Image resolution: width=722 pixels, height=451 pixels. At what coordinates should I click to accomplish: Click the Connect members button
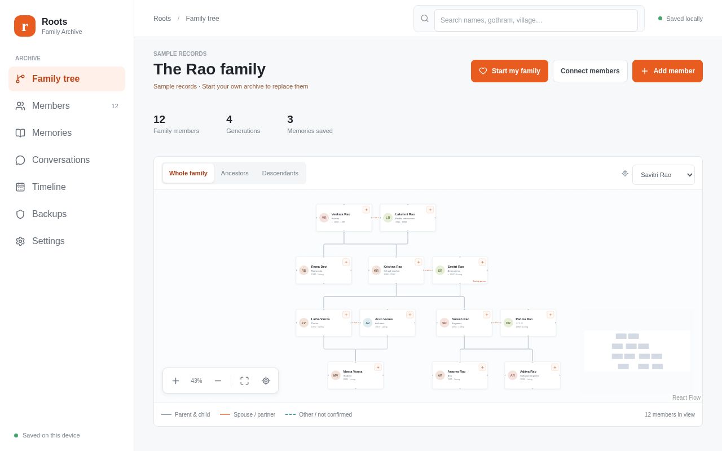pyautogui.click(x=590, y=71)
